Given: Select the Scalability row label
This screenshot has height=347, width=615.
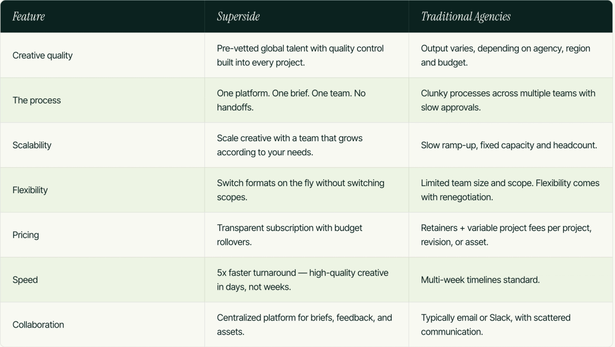Looking at the screenshot, I should click(32, 145).
